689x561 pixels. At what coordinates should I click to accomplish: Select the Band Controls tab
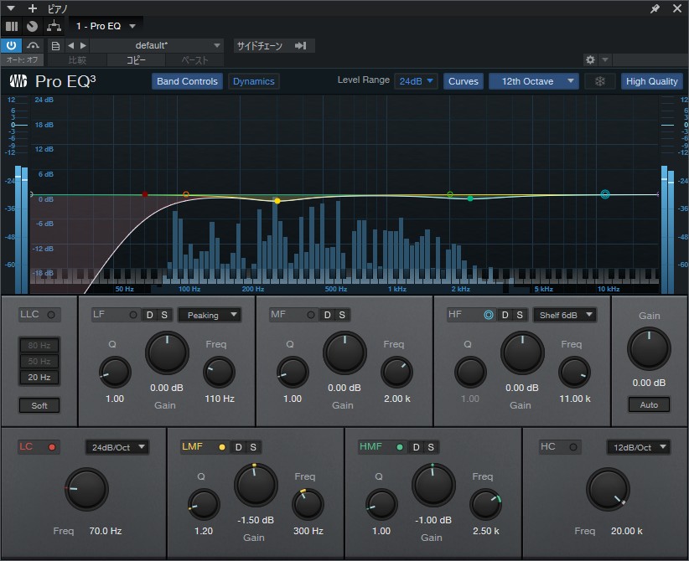186,81
